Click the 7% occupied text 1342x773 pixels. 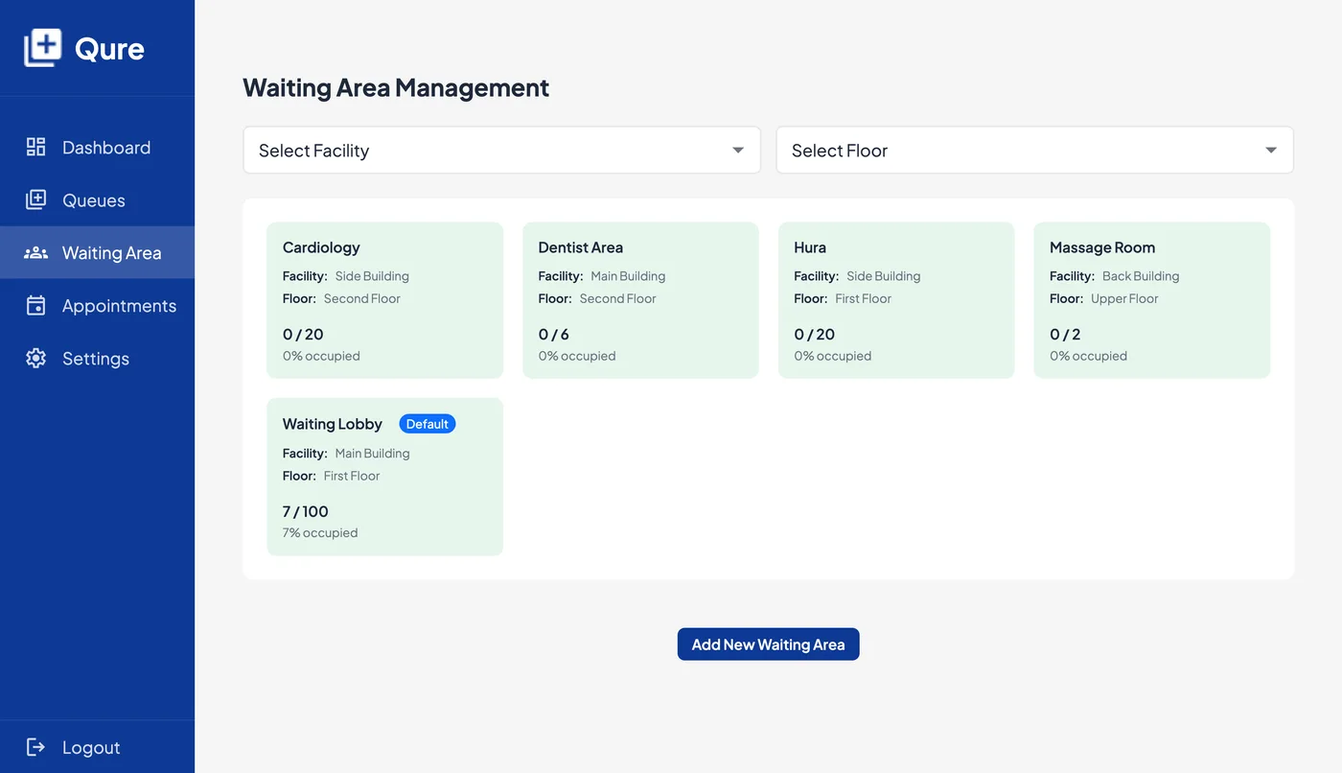click(x=320, y=533)
